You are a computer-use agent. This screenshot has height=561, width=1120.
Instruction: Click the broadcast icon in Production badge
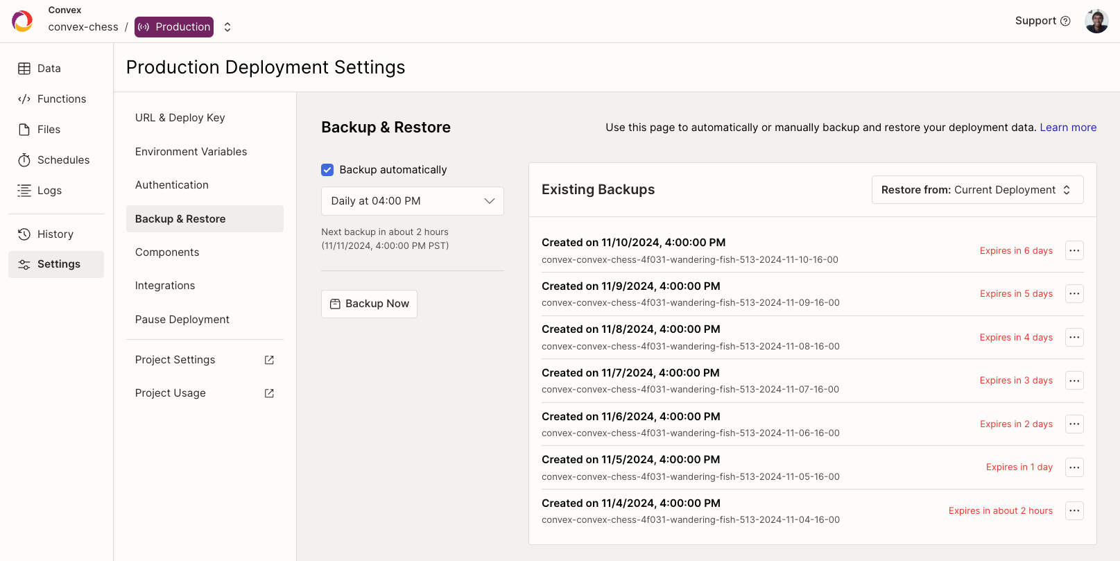(144, 27)
